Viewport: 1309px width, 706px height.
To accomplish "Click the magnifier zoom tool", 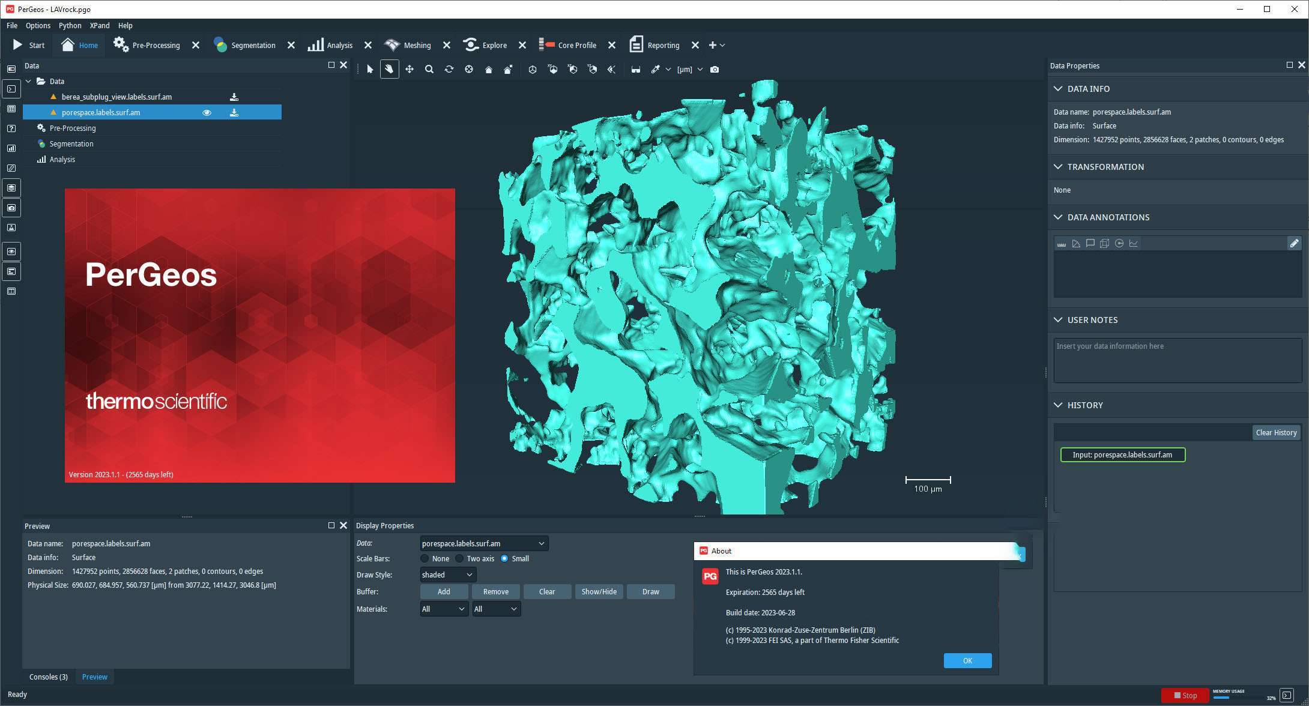I will pos(429,70).
